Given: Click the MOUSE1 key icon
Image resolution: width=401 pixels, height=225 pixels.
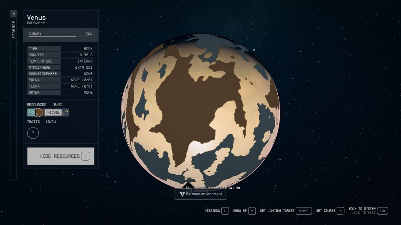Looking at the screenshot, I should click(304, 211).
